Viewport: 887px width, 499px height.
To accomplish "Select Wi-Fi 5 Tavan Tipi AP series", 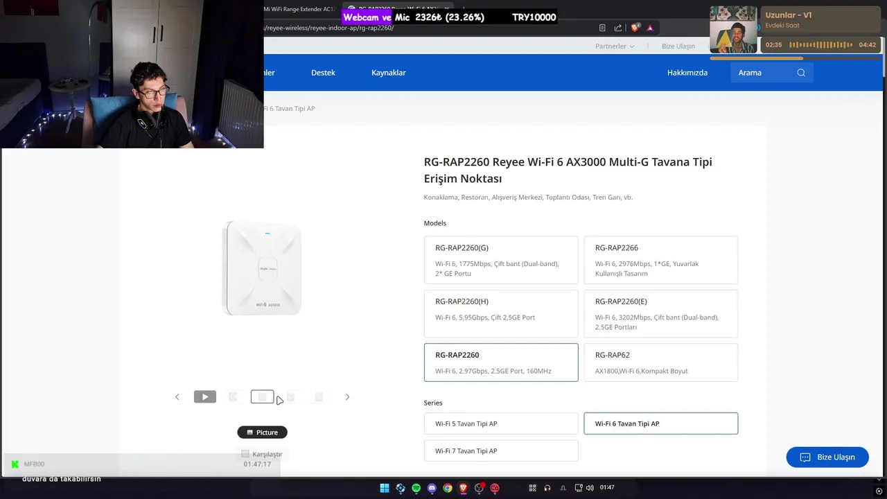I will (x=501, y=423).
